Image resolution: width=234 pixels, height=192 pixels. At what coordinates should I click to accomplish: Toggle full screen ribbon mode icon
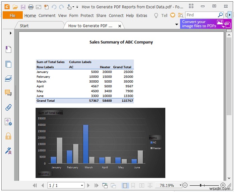tap(191, 6)
